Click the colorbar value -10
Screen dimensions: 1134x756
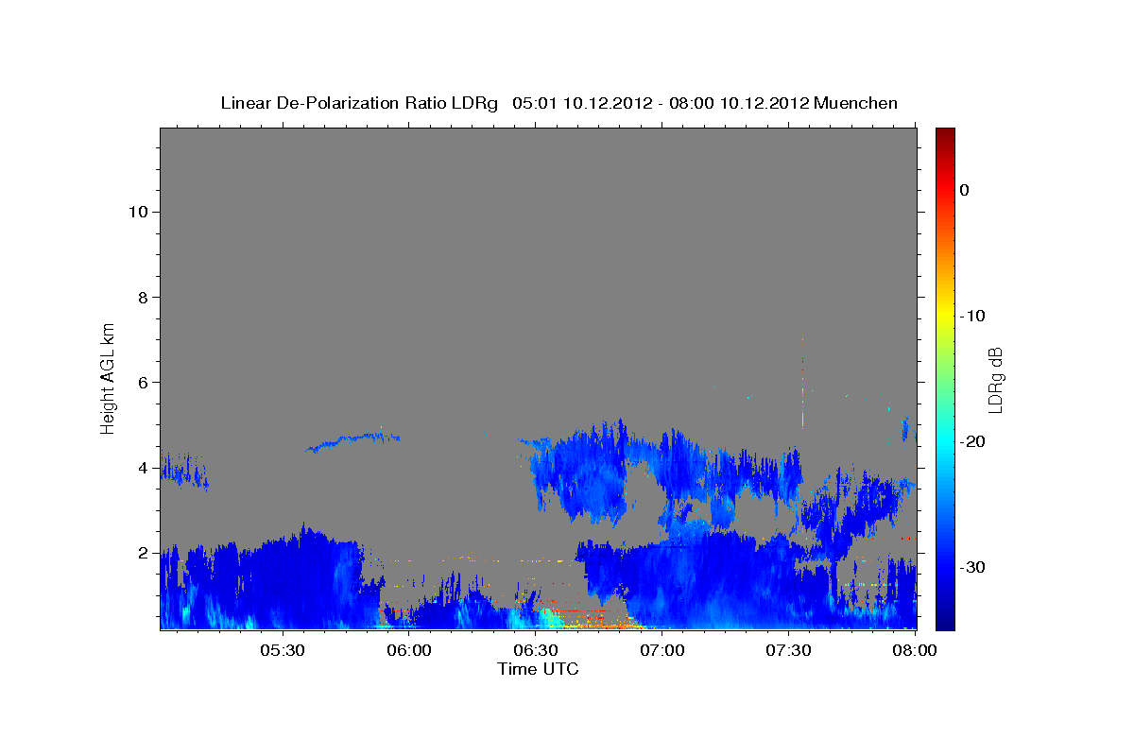(973, 316)
